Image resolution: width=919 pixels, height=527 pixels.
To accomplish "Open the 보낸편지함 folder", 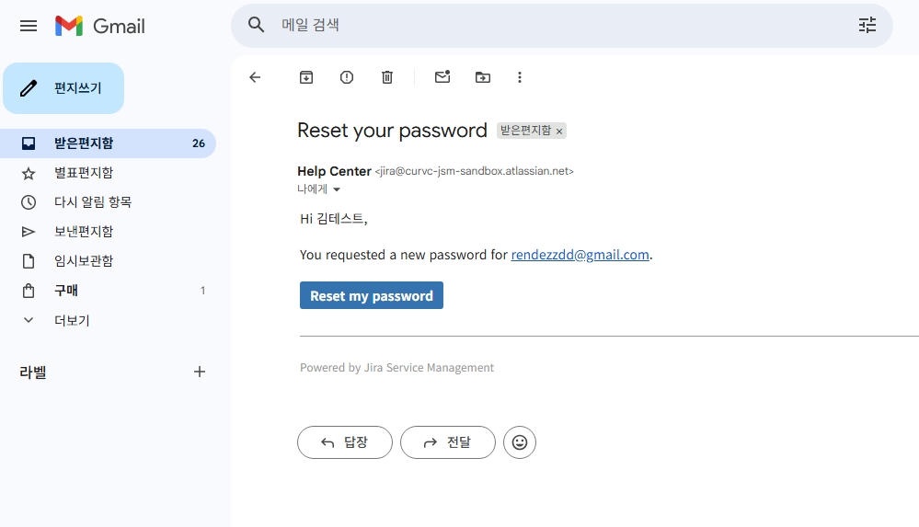I will click(83, 232).
